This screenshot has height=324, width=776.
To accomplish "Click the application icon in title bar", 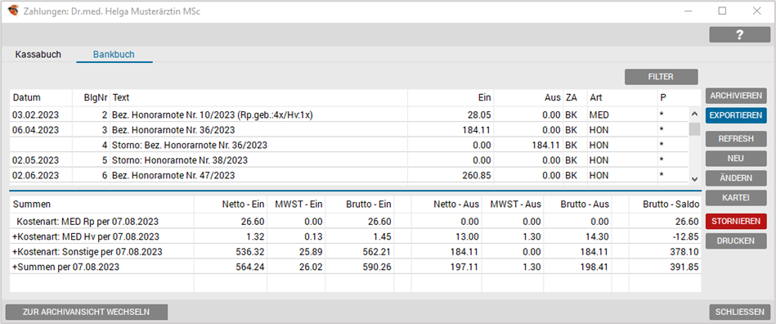I will pos(14,11).
